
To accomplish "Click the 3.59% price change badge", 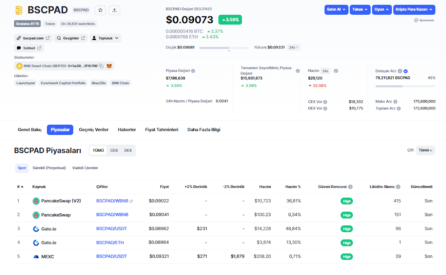I will coord(230,20).
